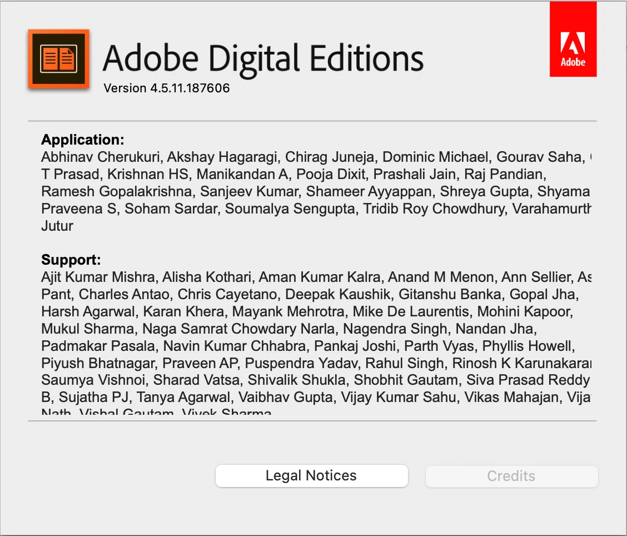Click the name Mike De Laurentis

pyautogui.click(x=411, y=311)
